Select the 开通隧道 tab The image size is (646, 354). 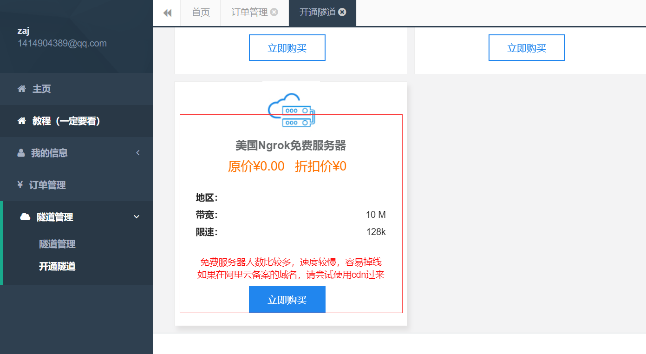tap(318, 13)
